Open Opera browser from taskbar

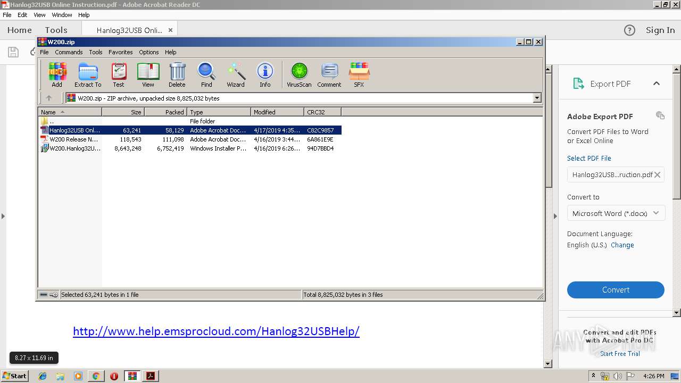click(x=114, y=376)
